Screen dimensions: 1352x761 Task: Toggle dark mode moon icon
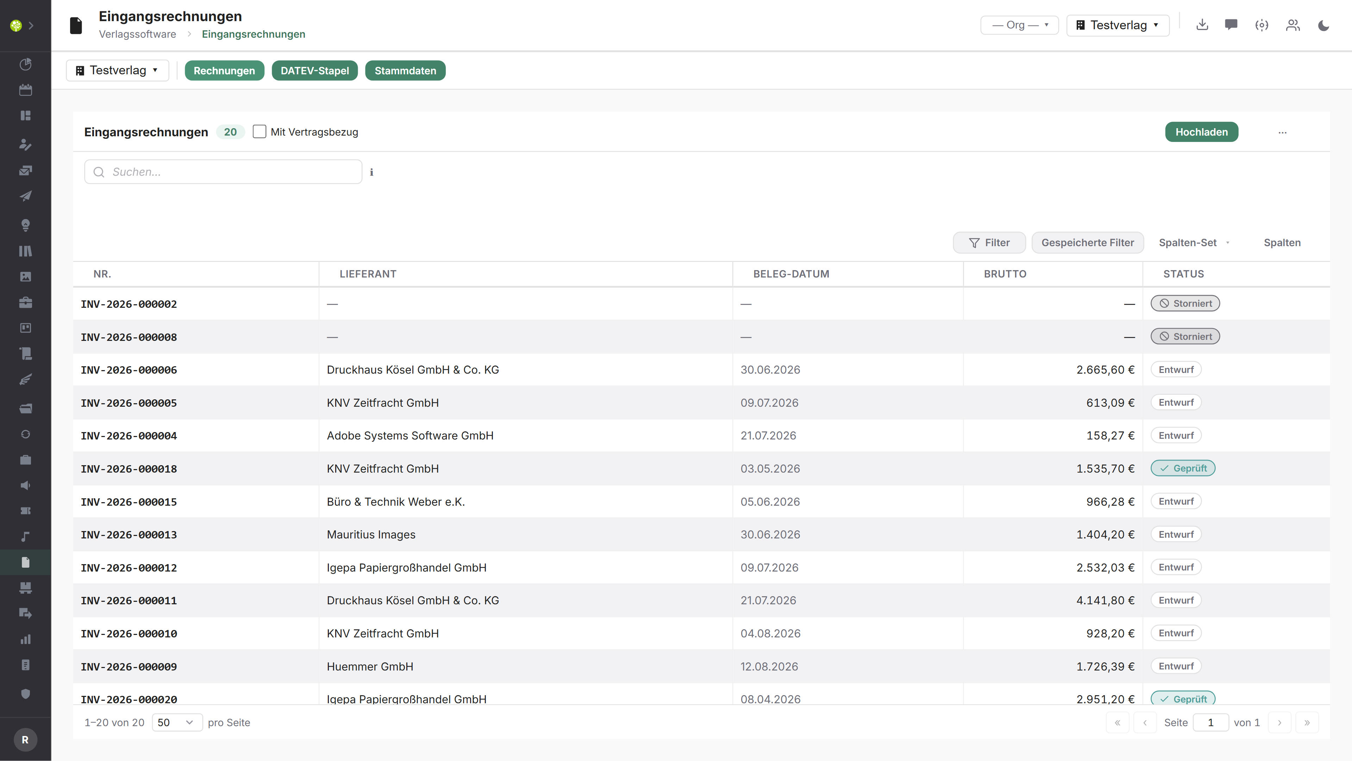tap(1323, 25)
